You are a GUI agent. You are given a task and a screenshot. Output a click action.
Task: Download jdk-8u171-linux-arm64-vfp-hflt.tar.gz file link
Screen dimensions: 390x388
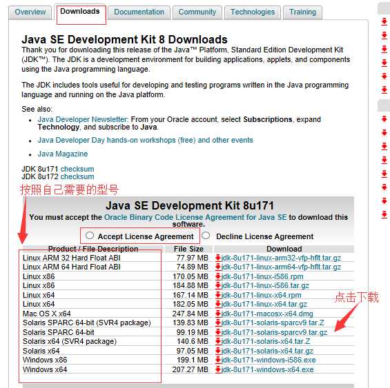pos(281,267)
